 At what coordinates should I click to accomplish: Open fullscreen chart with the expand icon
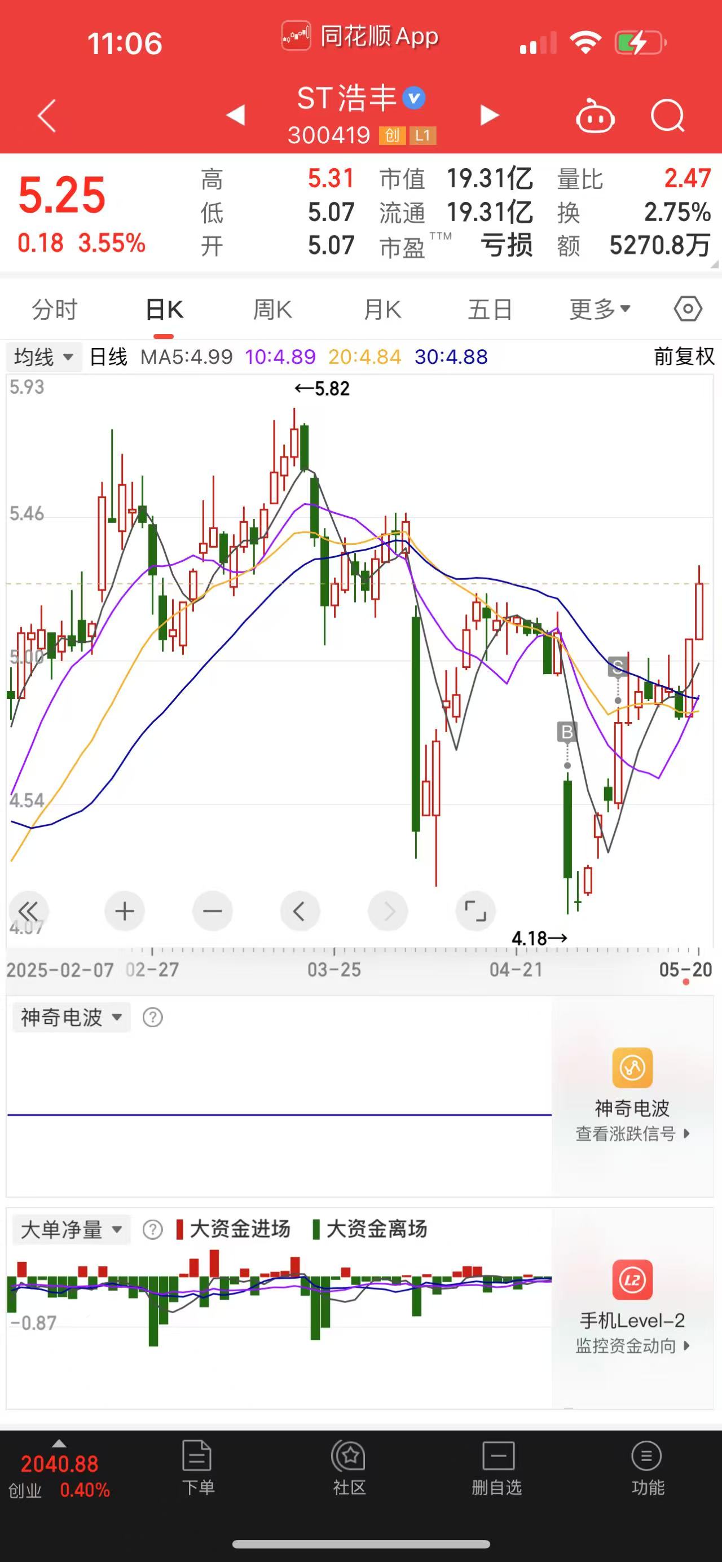(x=476, y=911)
